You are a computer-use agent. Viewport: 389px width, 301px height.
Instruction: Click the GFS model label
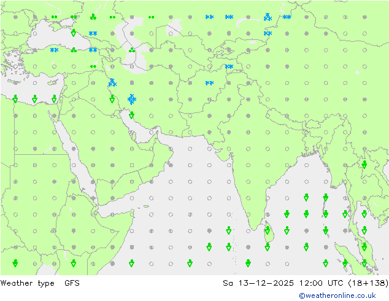(x=70, y=283)
